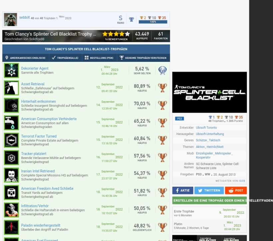Open the Tom Clancy's Splinter Cell Blacklist trophy guide
Viewport: 273px width, 241px height.
tap(50, 34)
